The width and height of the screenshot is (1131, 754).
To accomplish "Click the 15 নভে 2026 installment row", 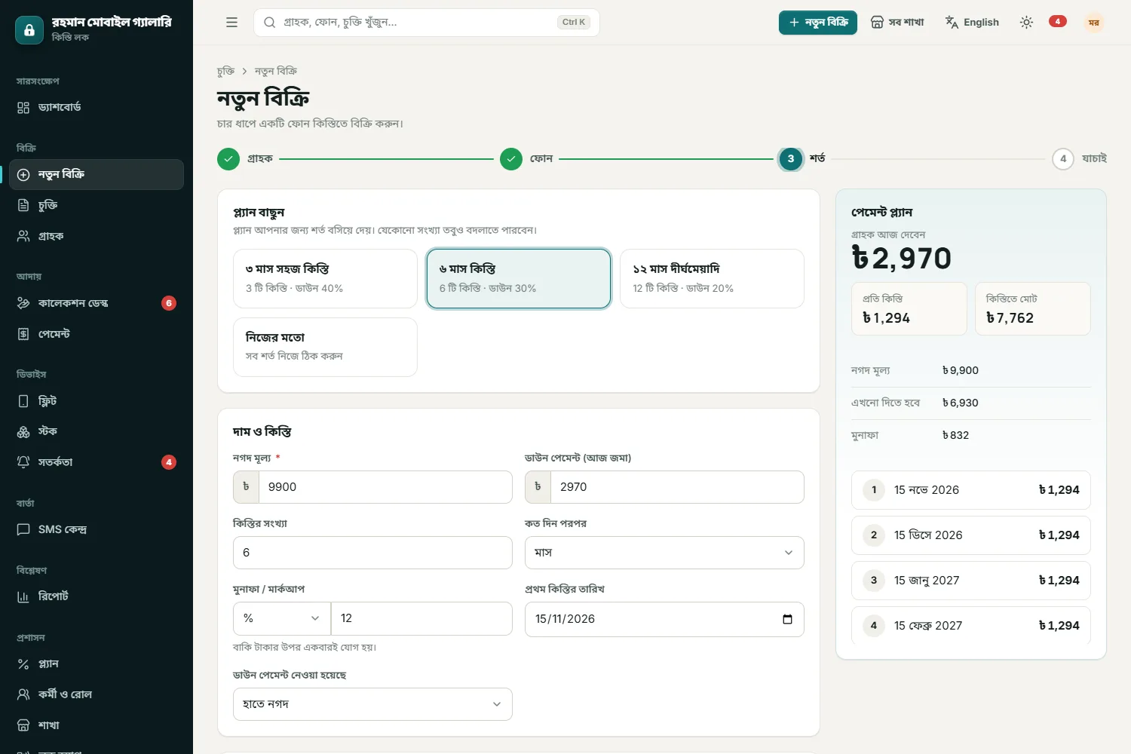I will click(x=971, y=490).
